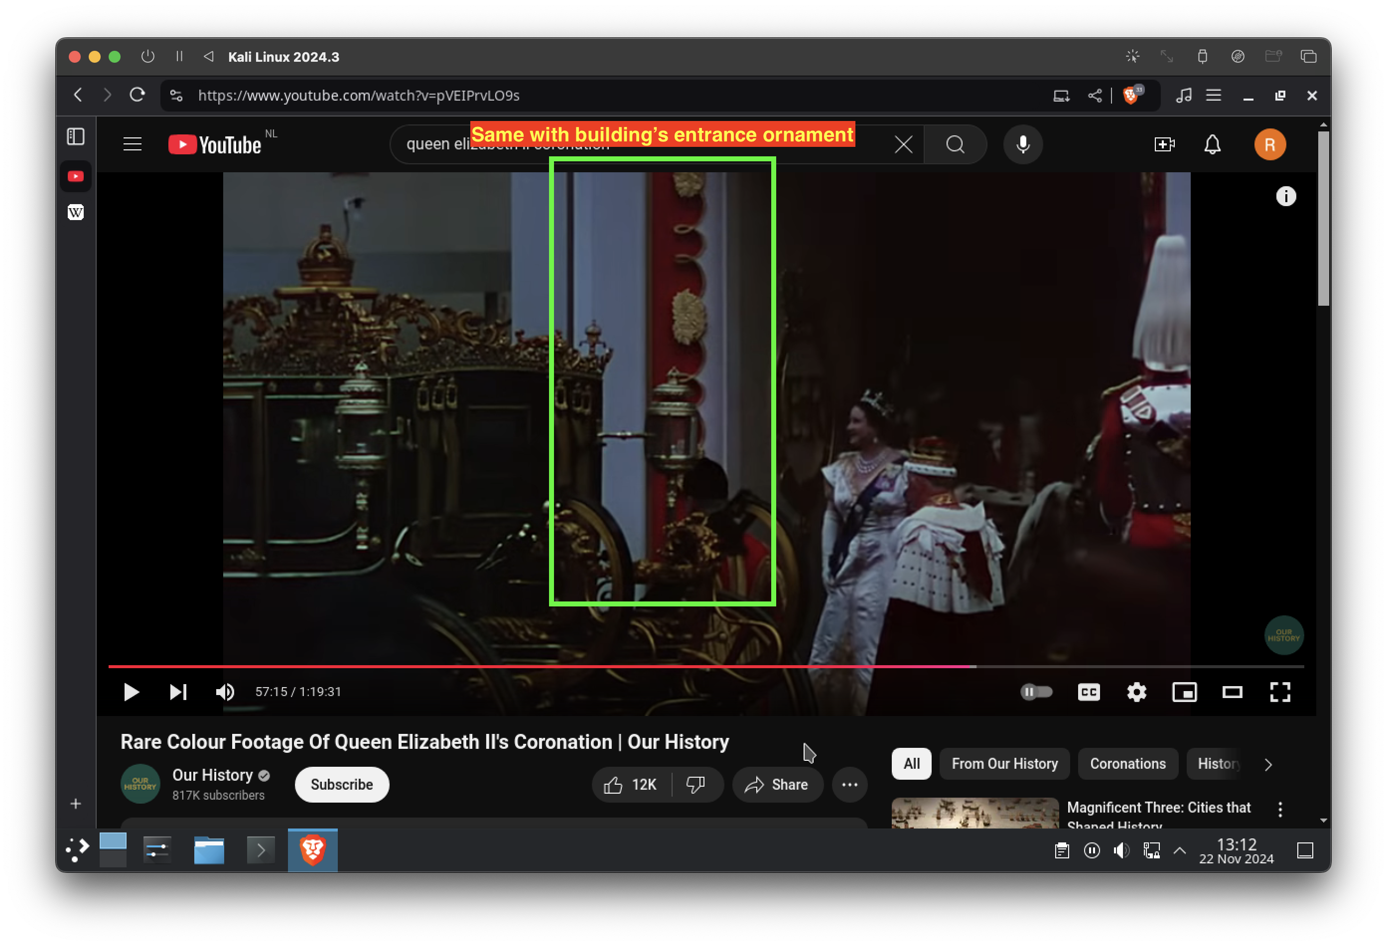Reload the YouTube page
1387x946 pixels.
138,96
